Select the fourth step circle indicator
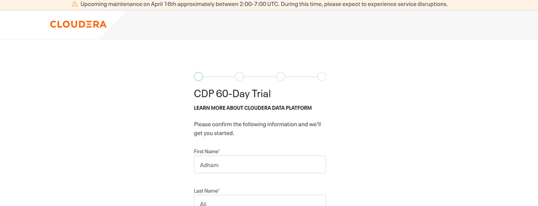 (x=322, y=77)
